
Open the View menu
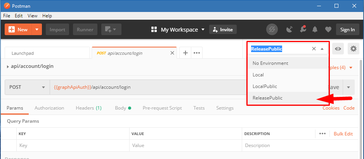33,16
